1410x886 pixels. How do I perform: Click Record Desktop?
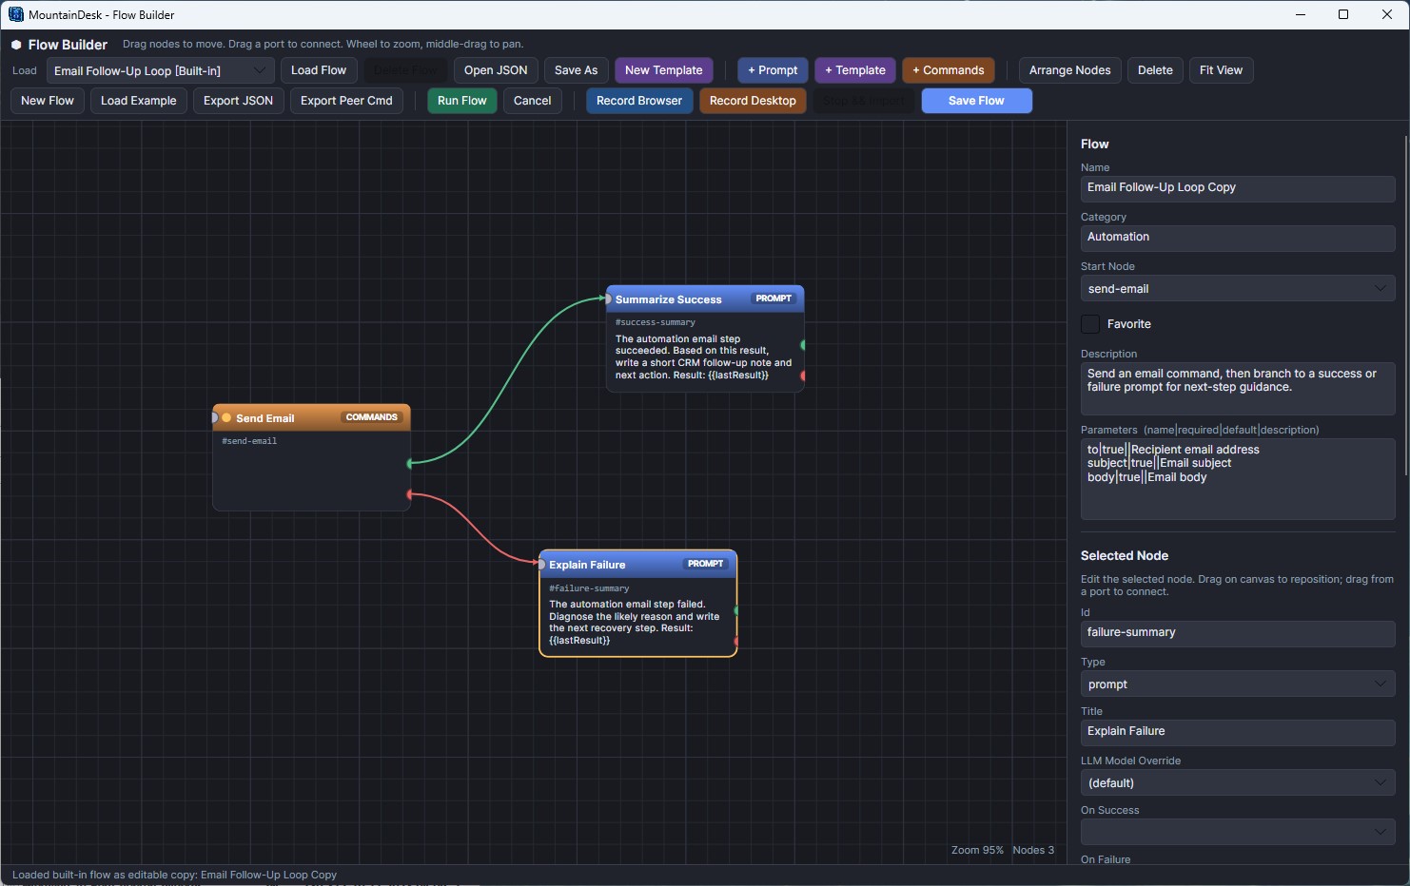(753, 101)
